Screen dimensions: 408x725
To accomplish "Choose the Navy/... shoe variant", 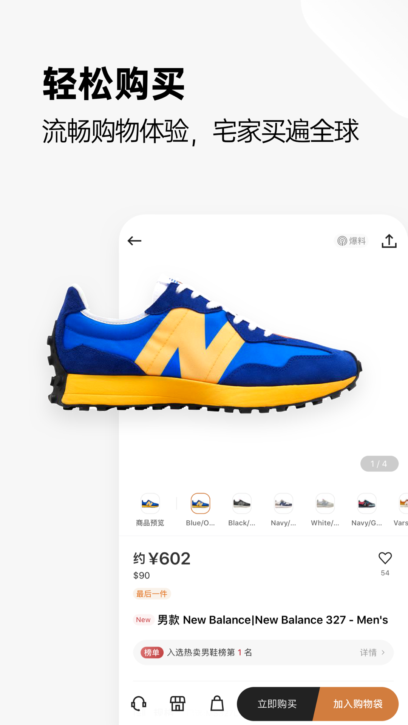I will coord(283,510).
